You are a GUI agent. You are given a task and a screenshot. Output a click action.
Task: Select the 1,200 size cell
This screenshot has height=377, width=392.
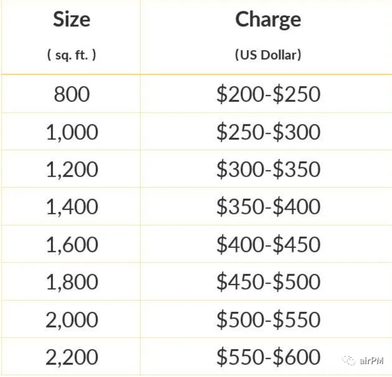72,169
